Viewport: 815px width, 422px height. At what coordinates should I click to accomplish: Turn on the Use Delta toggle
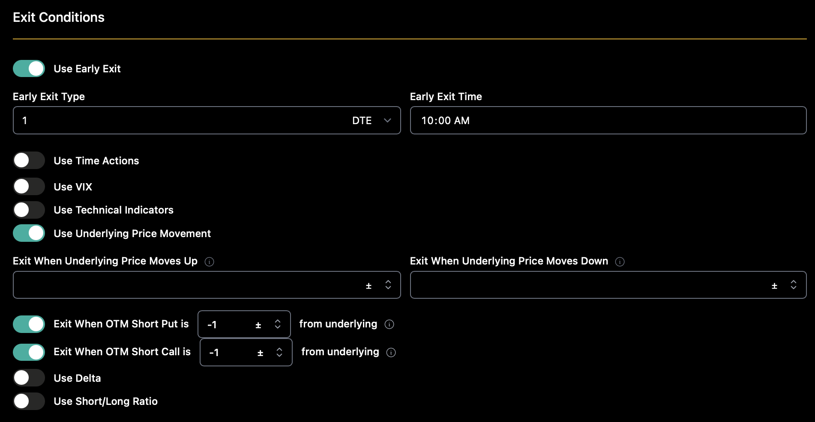(x=29, y=378)
